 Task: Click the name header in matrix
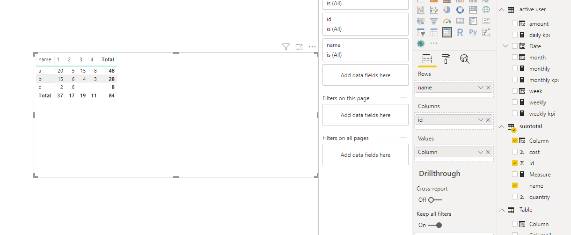(x=45, y=59)
